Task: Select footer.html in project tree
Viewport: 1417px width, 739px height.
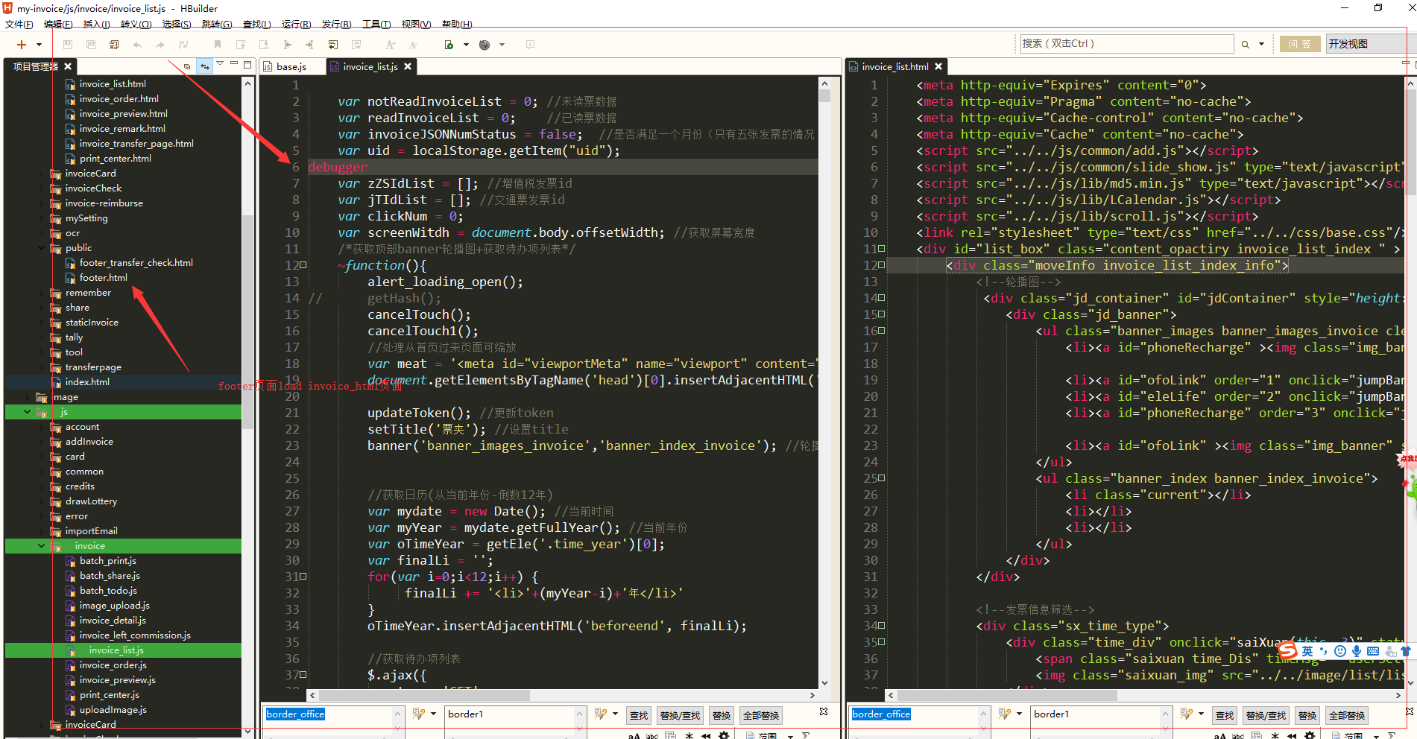Action: pos(103,278)
